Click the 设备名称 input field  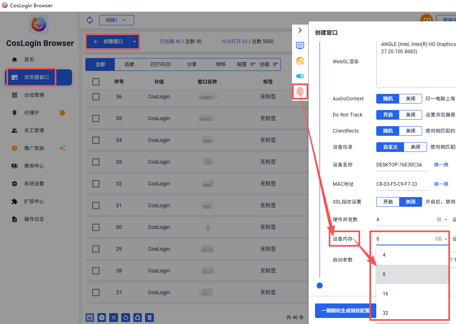[402, 165]
